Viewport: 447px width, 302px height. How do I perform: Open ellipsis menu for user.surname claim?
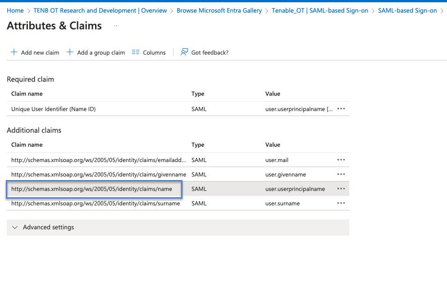(x=341, y=203)
